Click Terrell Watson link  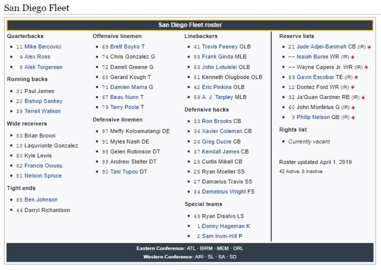pos(42,111)
